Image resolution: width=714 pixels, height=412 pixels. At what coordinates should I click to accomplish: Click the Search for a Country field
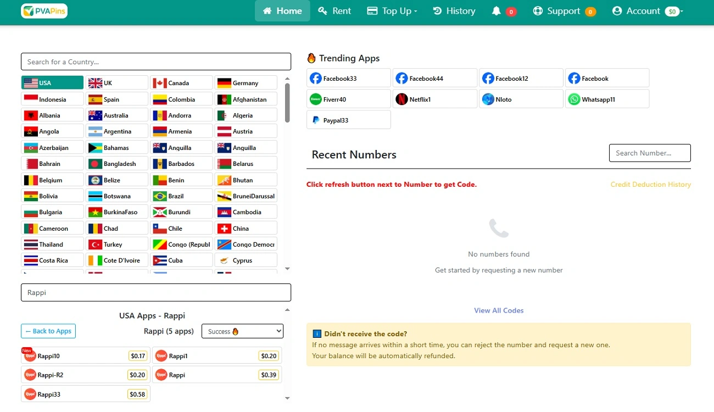(x=156, y=62)
